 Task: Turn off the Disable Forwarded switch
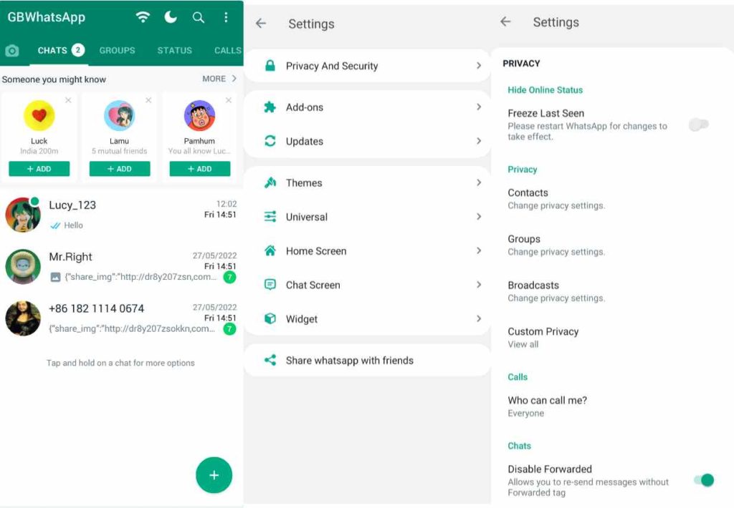(704, 480)
